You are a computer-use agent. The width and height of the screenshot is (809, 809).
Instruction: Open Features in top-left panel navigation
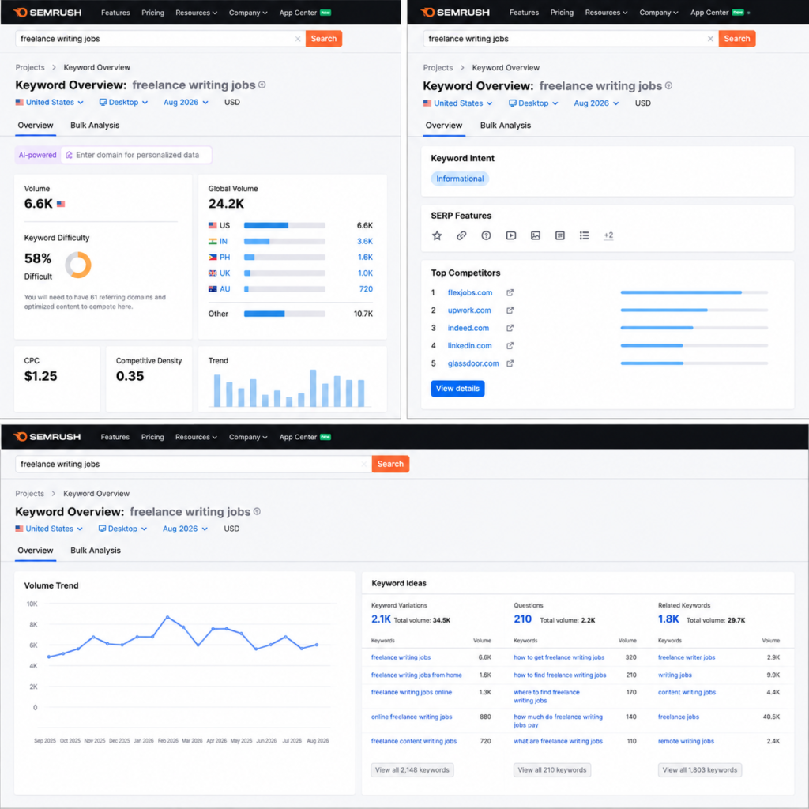click(115, 13)
